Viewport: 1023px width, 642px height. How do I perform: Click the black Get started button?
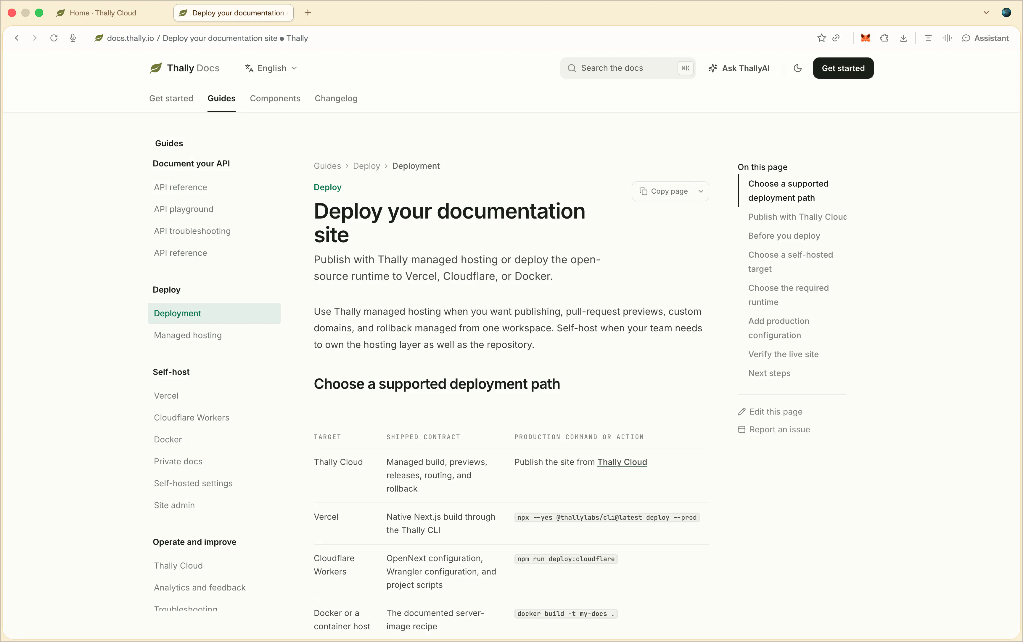pos(843,68)
